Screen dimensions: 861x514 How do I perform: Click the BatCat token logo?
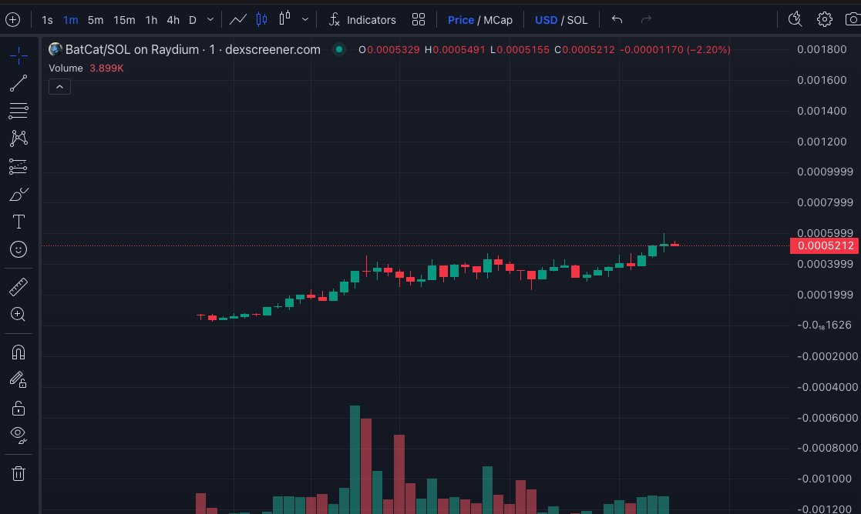click(55, 49)
